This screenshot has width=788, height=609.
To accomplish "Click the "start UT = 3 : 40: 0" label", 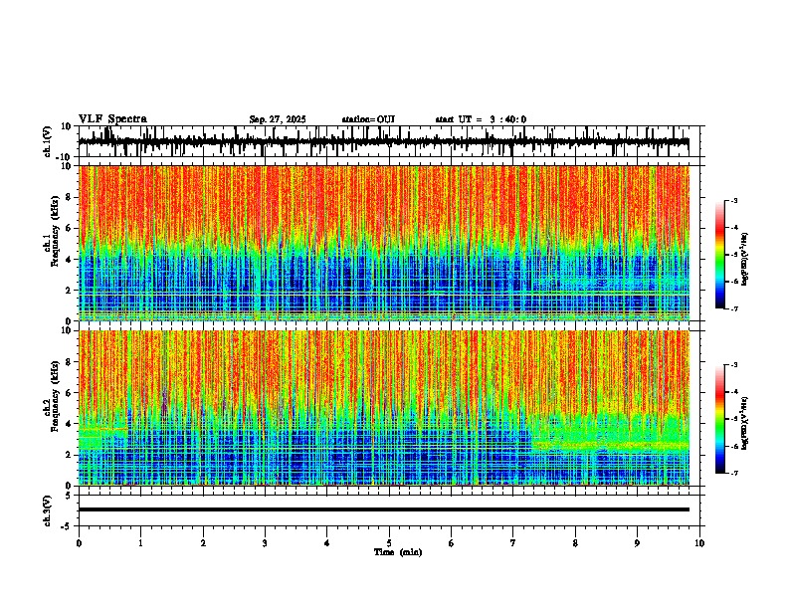I will [x=481, y=119].
